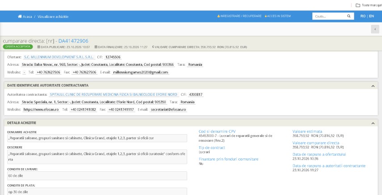Collapse the Date identificare autoritate contractanta section
This screenshot has height=195, width=382.
coord(373,86)
